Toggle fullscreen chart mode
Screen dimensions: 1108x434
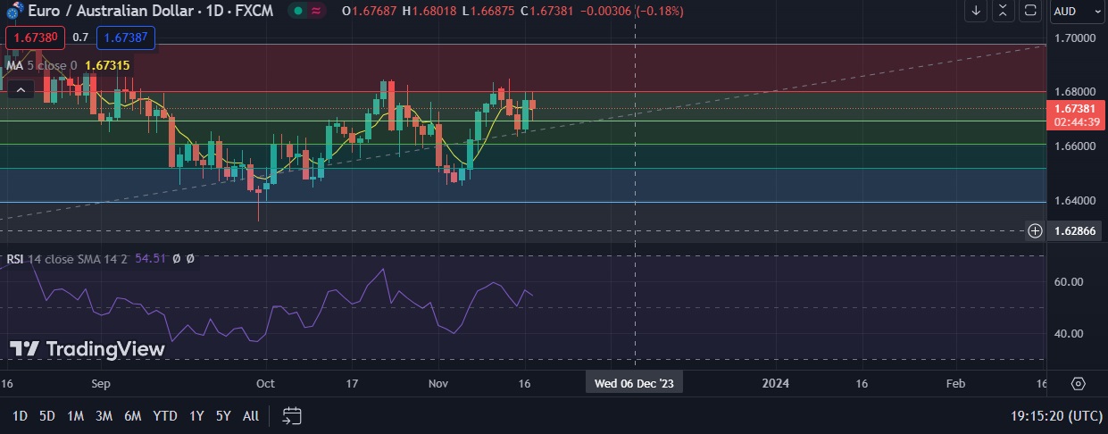[x=1030, y=11]
